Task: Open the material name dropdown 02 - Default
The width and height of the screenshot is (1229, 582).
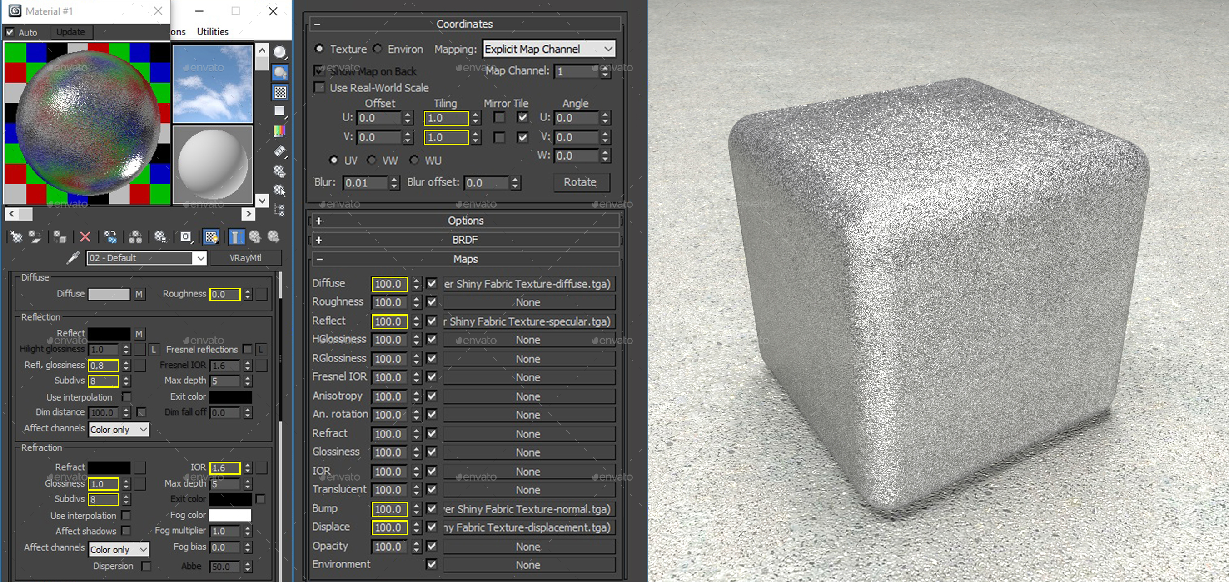Action: coord(201,258)
